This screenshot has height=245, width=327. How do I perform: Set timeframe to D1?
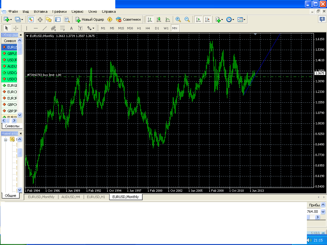(x=157, y=28)
